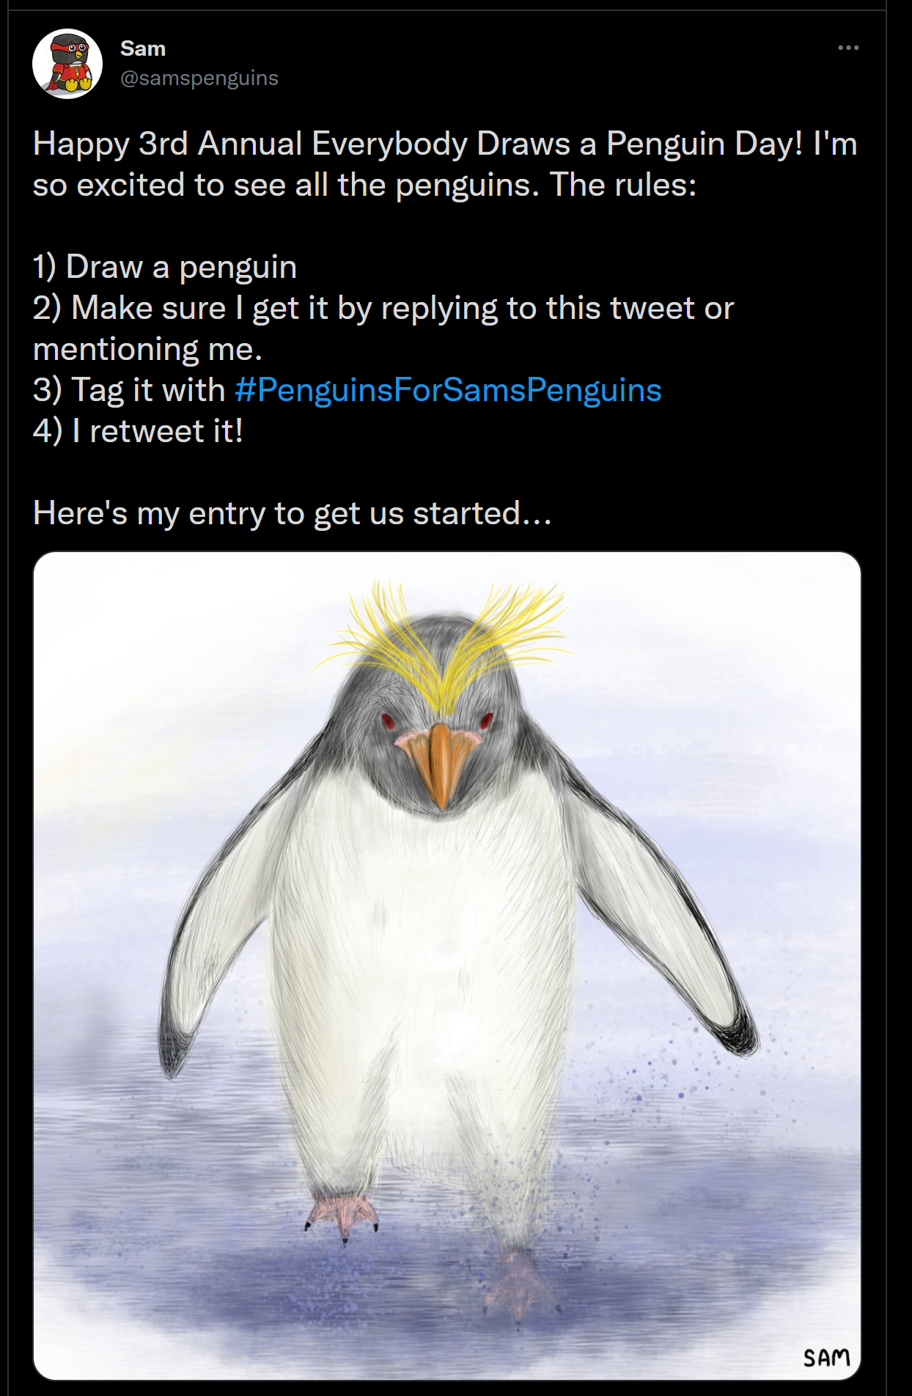Image resolution: width=912 pixels, height=1396 pixels.
Task: Click the display name Sam
Action: coord(143,48)
